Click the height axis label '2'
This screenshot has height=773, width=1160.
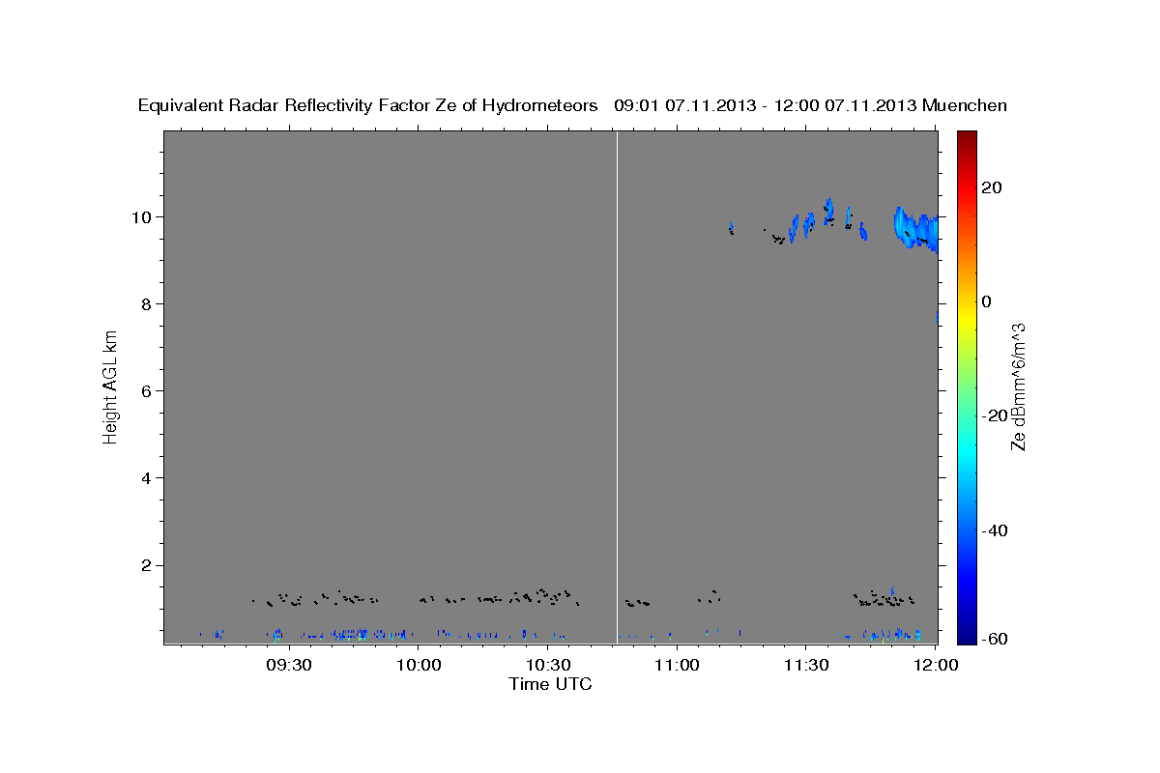pyautogui.click(x=146, y=565)
